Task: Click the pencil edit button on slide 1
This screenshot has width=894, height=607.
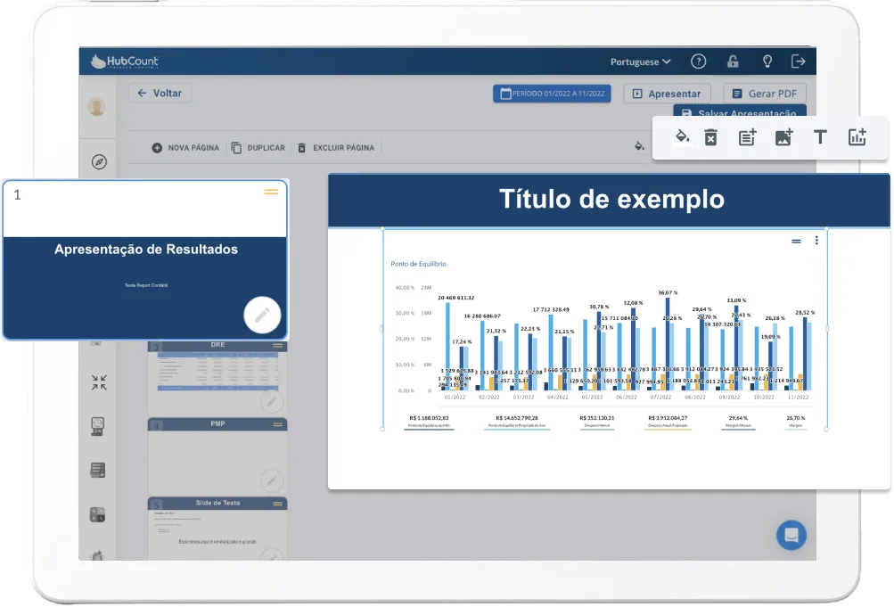Action: [x=262, y=315]
